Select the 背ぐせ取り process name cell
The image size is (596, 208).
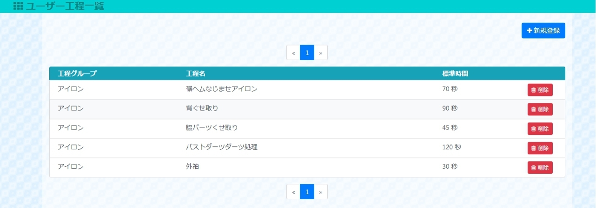202,108
